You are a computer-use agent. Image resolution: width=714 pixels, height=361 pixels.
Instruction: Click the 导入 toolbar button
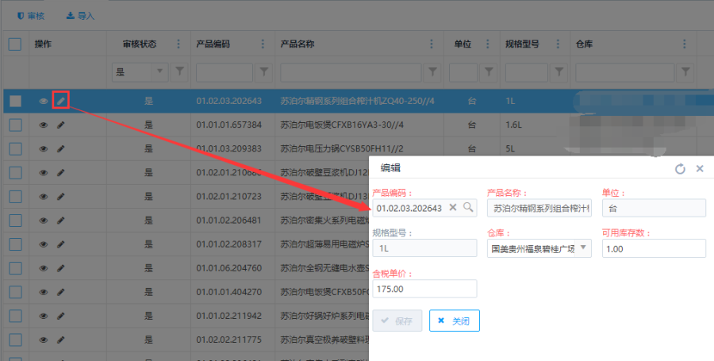coord(80,15)
